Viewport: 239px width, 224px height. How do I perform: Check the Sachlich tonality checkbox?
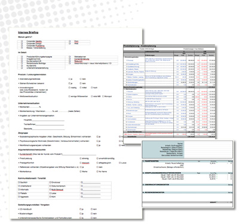coord(19,182)
